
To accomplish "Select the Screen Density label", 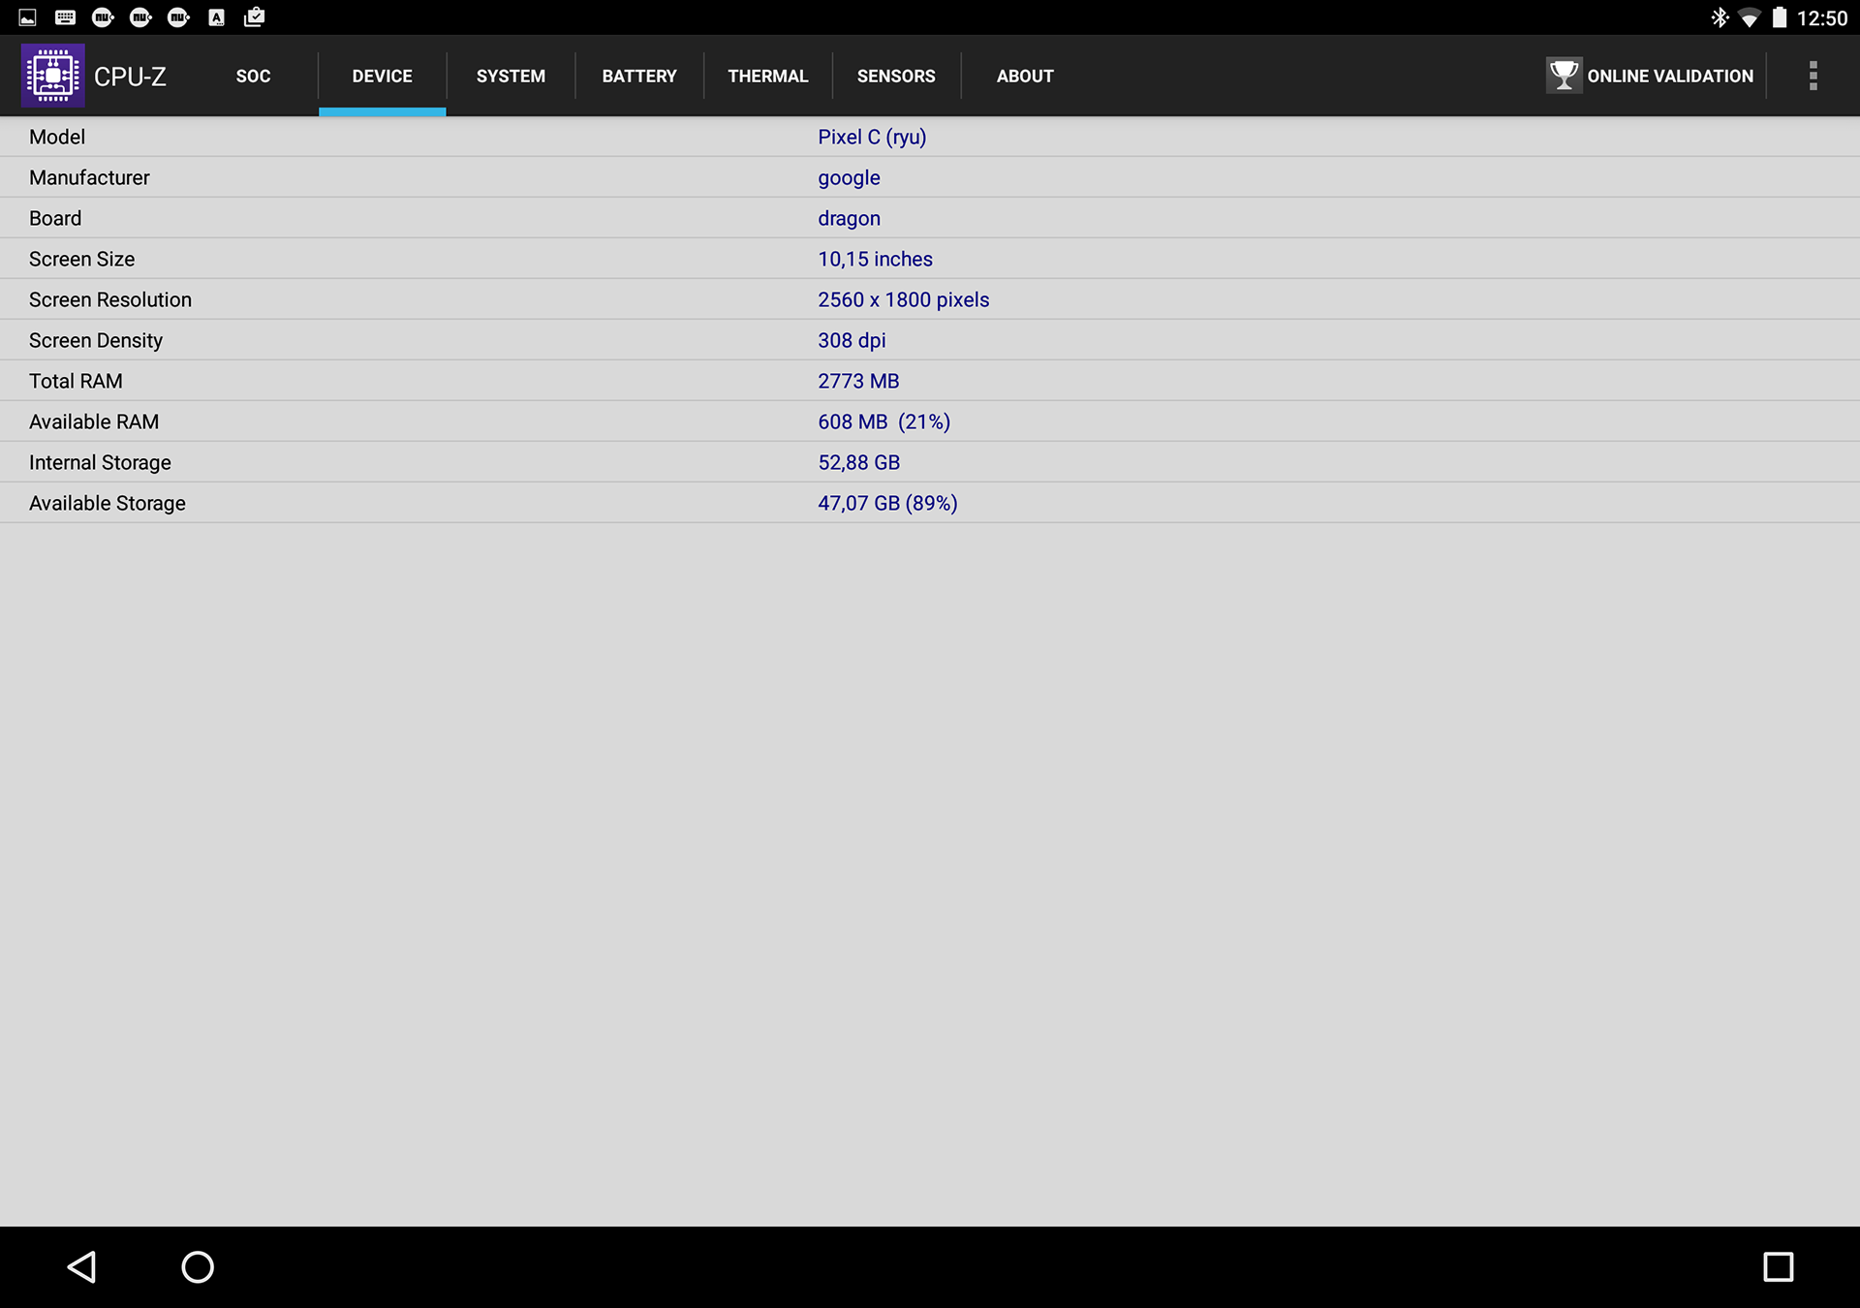I will 96,341.
